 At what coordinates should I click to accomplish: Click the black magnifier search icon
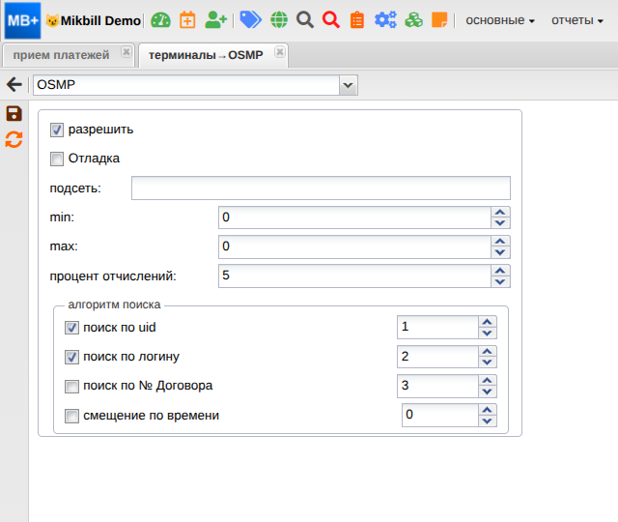click(x=305, y=20)
